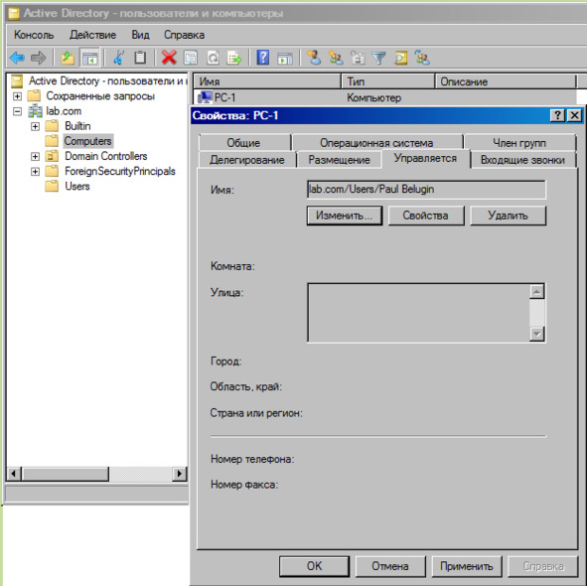This screenshot has height=586, width=587.
Task: Click OK in the properties dialog
Action: click(x=314, y=566)
